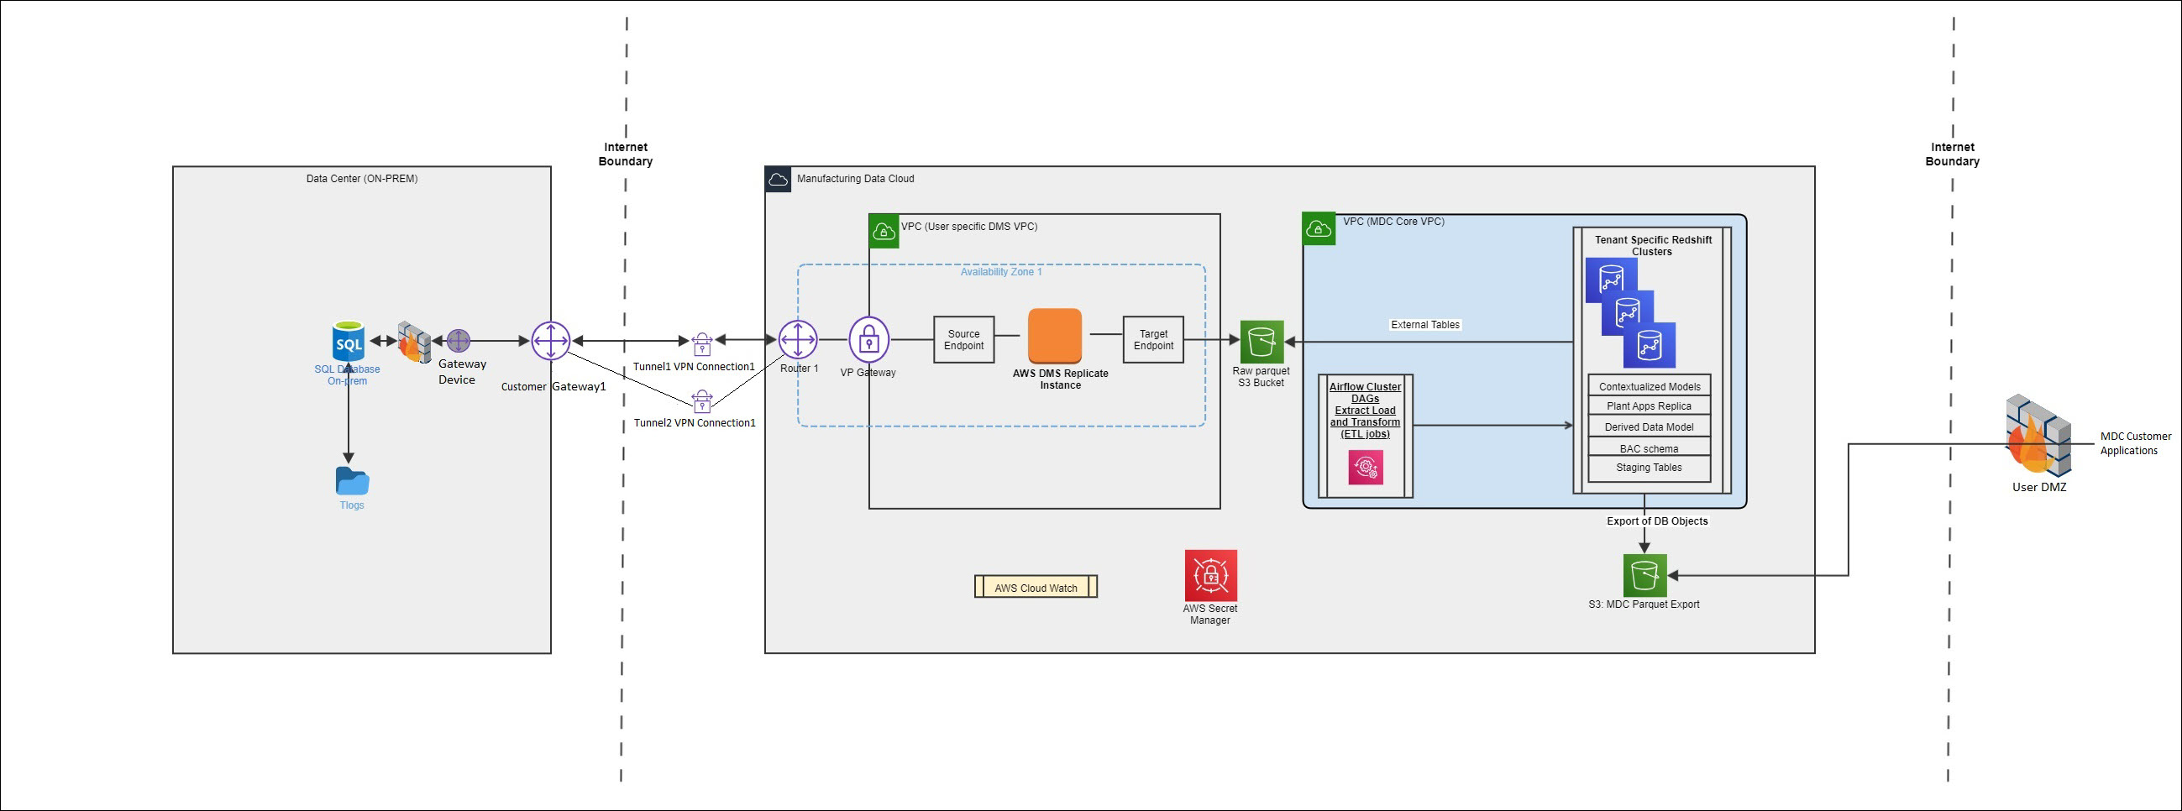Select the AWS DMS Replicate Instance label
Image resolution: width=2182 pixels, height=811 pixels.
[1061, 379]
